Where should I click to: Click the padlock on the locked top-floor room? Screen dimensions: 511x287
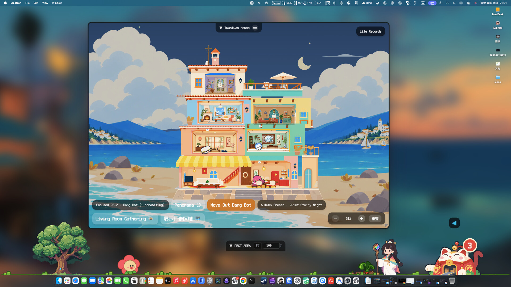point(220,84)
